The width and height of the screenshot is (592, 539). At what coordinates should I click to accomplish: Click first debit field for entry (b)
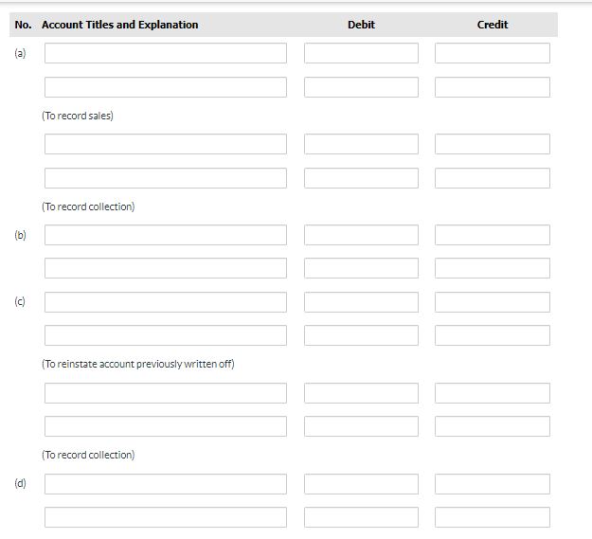(x=361, y=235)
